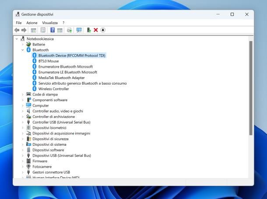Viewport: 267px width, 199px height.
Task: Click the show/hide console tree icon
Action: 33,30
